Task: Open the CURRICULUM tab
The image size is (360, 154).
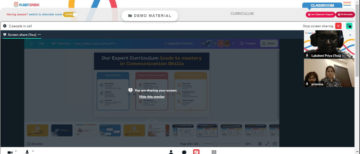Action: pos(242,14)
